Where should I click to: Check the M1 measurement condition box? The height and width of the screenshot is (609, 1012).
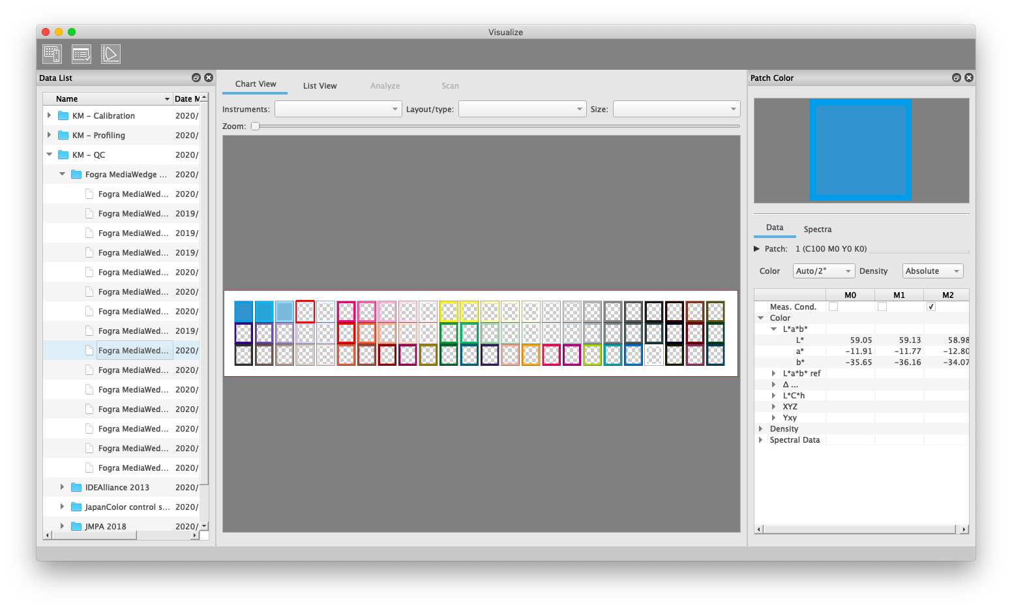[x=882, y=306]
